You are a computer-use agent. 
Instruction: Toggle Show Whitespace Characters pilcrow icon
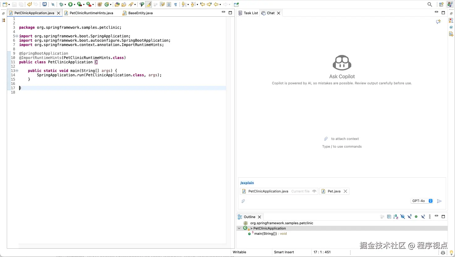coord(176,5)
